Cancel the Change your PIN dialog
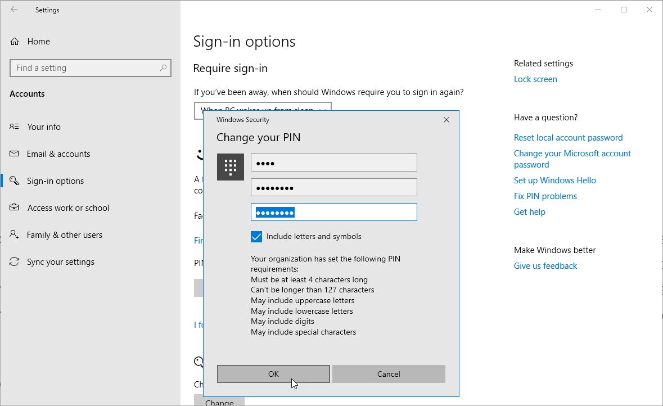This screenshot has width=663, height=406. pyautogui.click(x=389, y=373)
